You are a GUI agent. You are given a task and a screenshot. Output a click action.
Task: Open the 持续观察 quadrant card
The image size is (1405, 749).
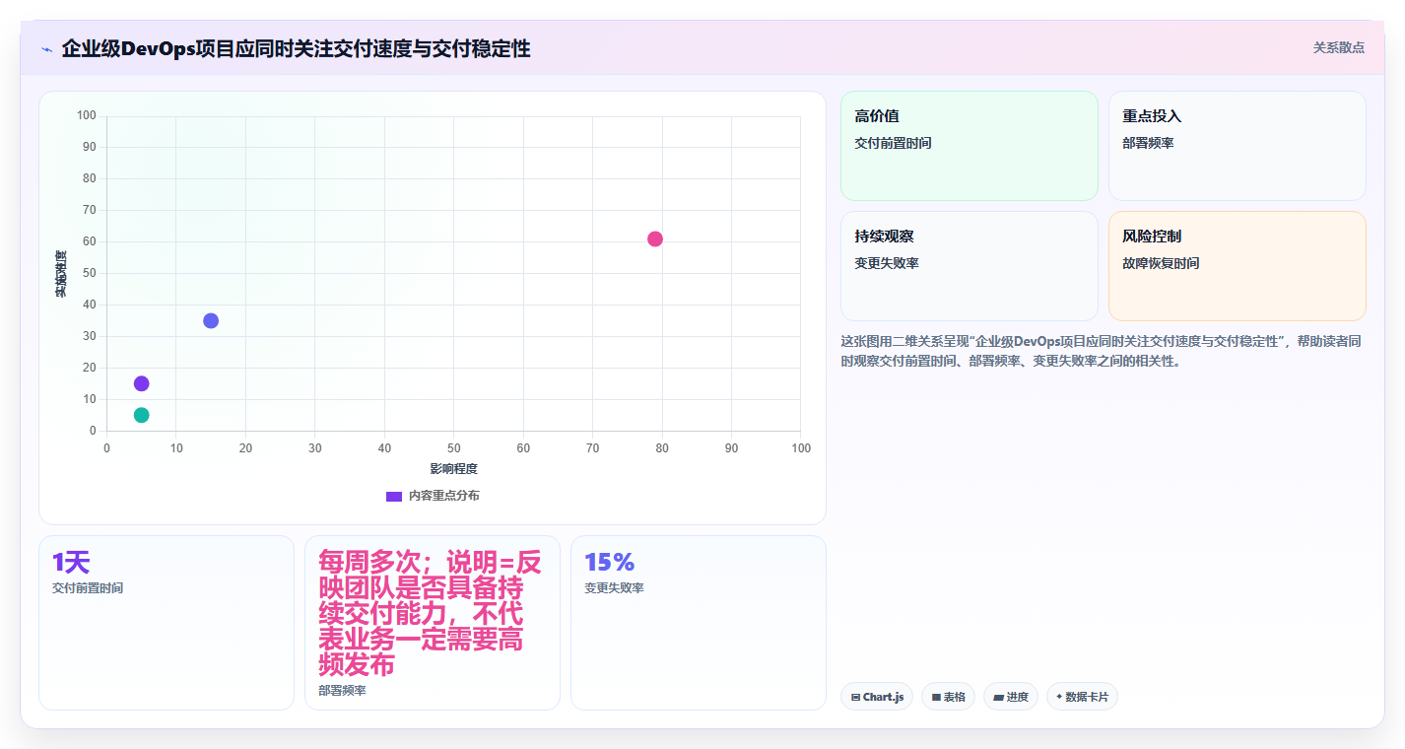969,266
